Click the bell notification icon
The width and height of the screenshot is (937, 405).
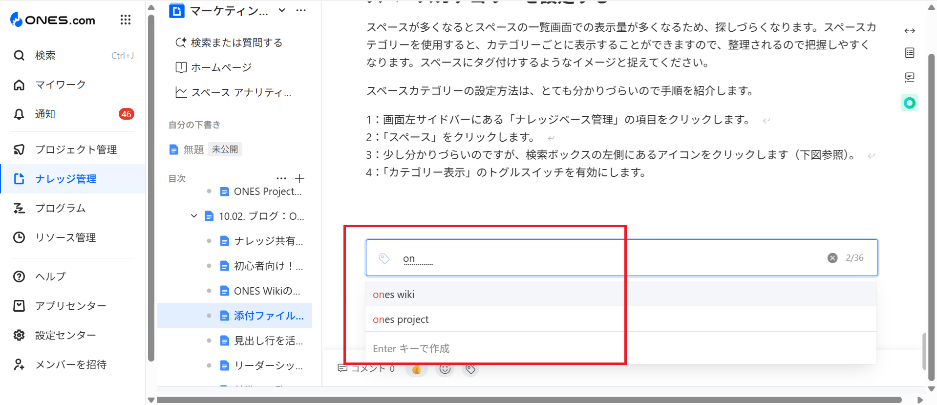click(x=19, y=114)
